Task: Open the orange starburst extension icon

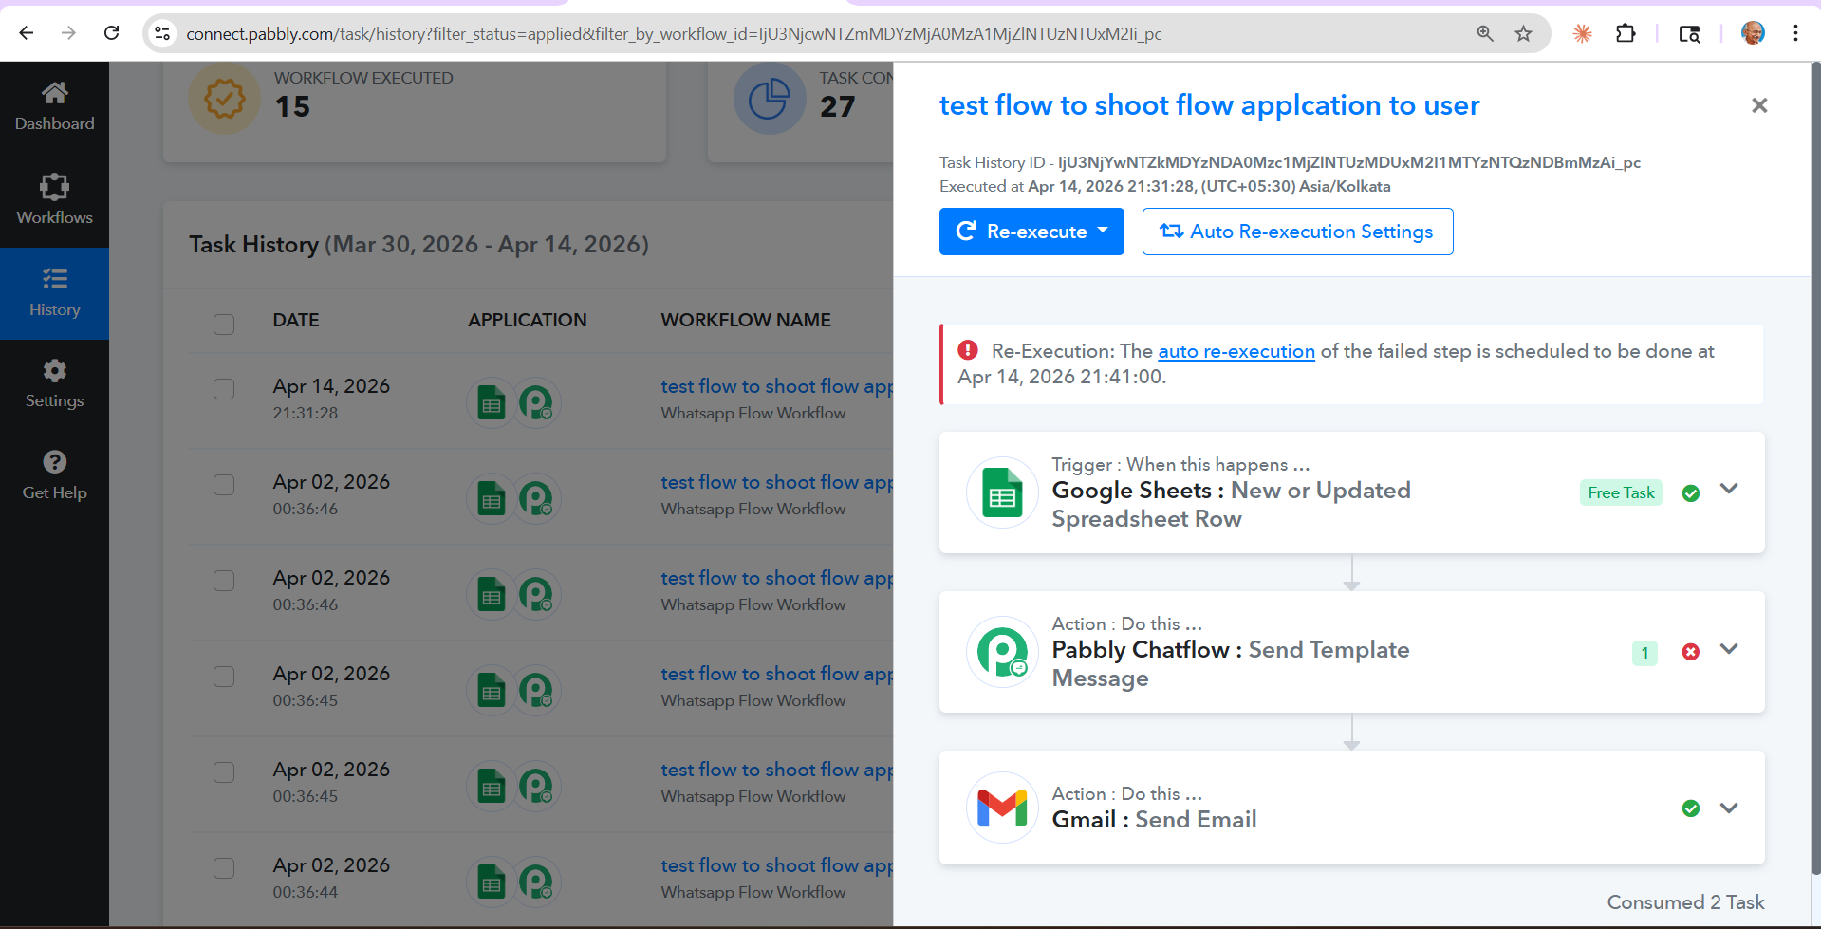Action: (x=1582, y=33)
